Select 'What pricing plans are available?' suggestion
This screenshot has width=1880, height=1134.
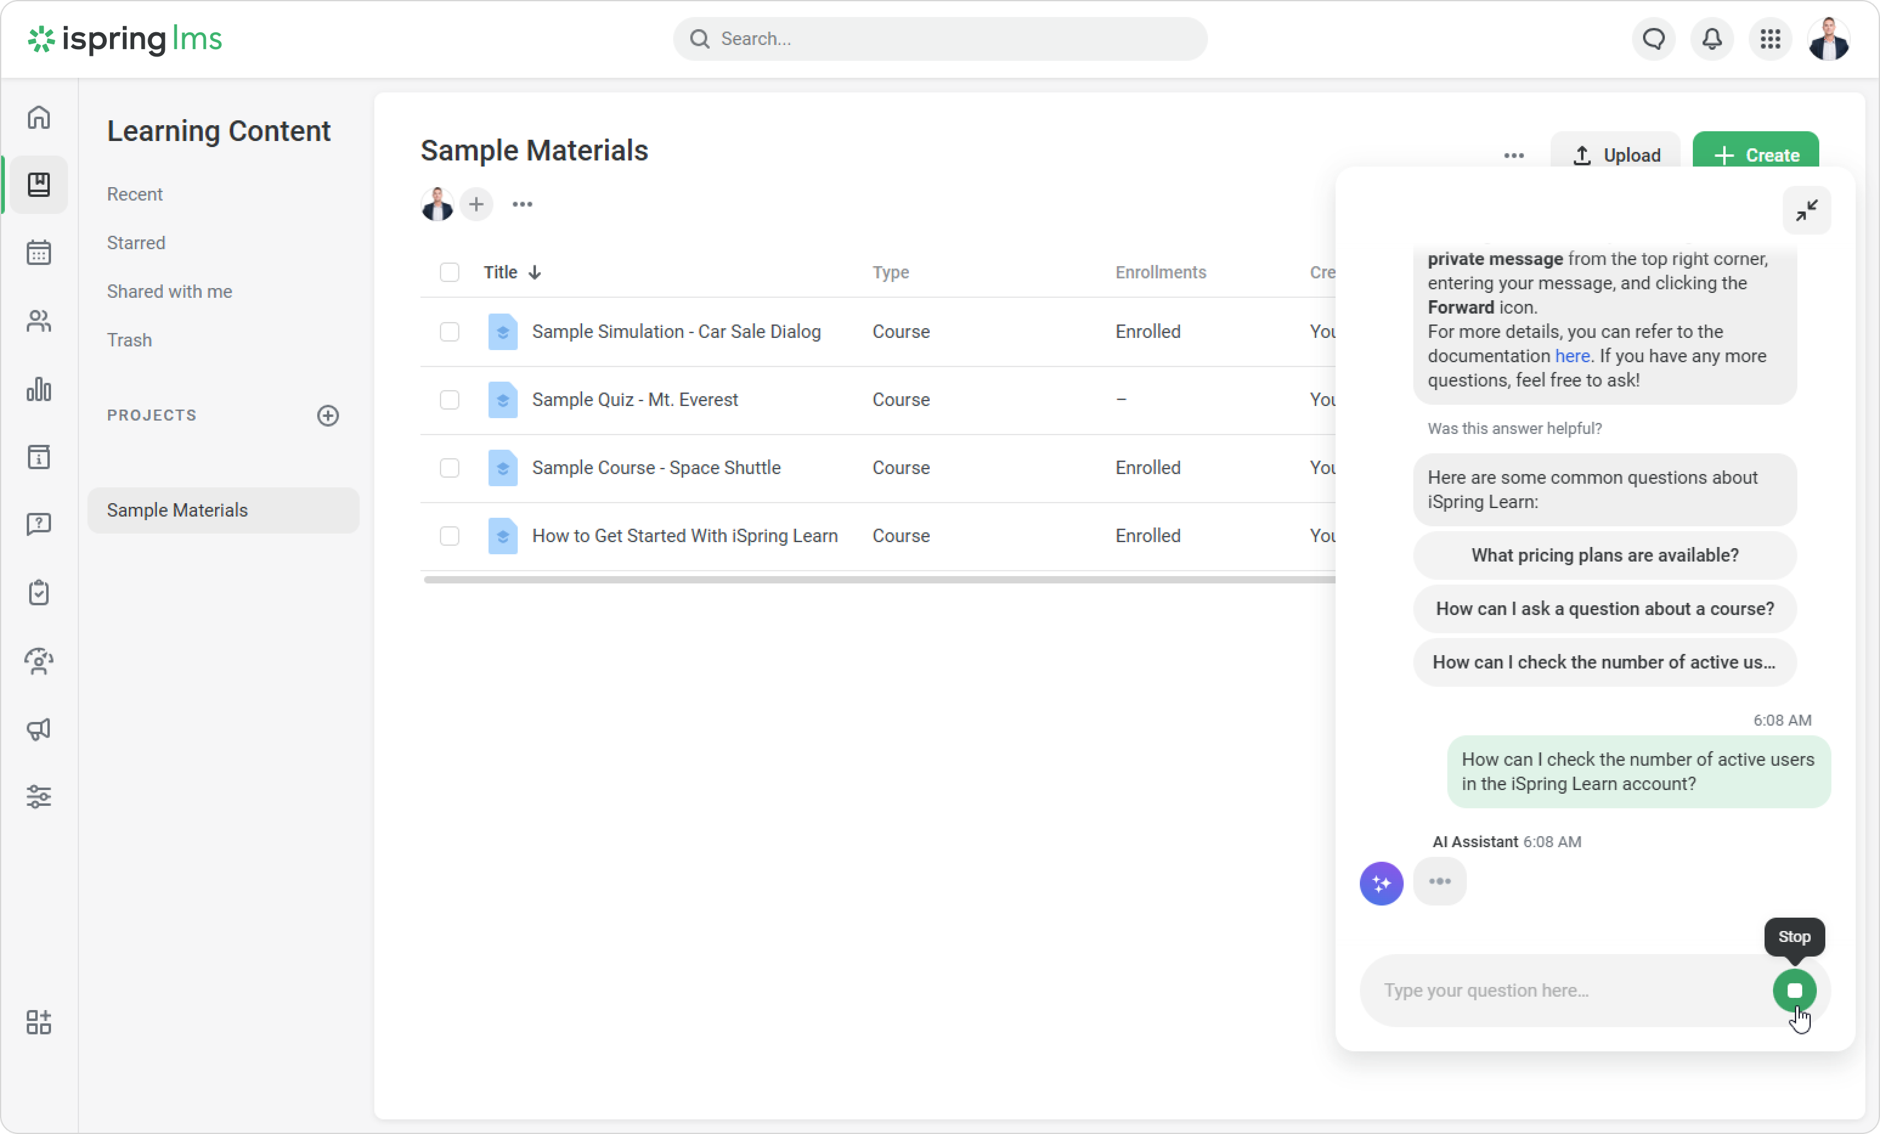click(x=1605, y=555)
